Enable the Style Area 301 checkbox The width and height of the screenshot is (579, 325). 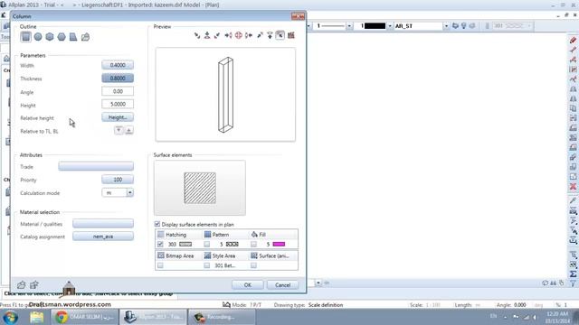(x=207, y=265)
